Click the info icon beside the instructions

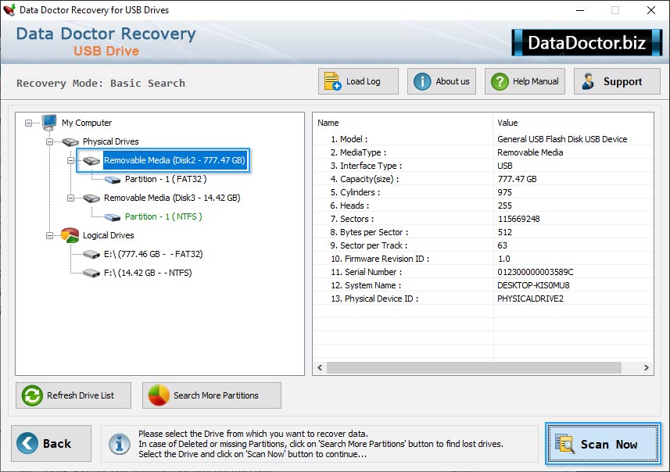(120, 444)
